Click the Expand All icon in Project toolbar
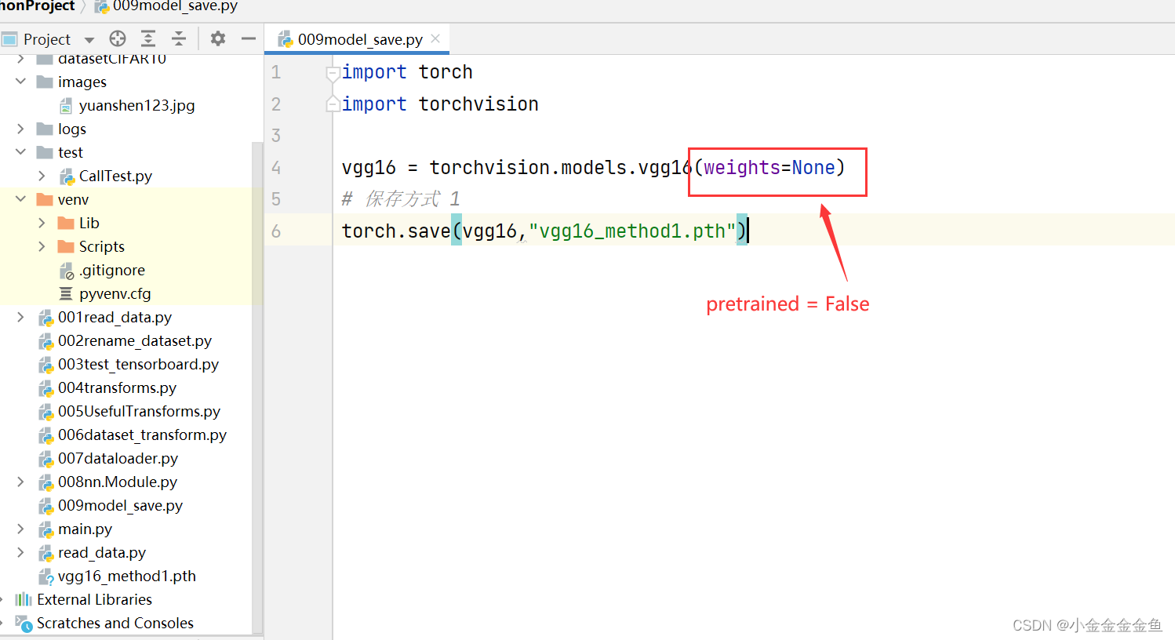This screenshot has height=640, width=1175. (147, 38)
